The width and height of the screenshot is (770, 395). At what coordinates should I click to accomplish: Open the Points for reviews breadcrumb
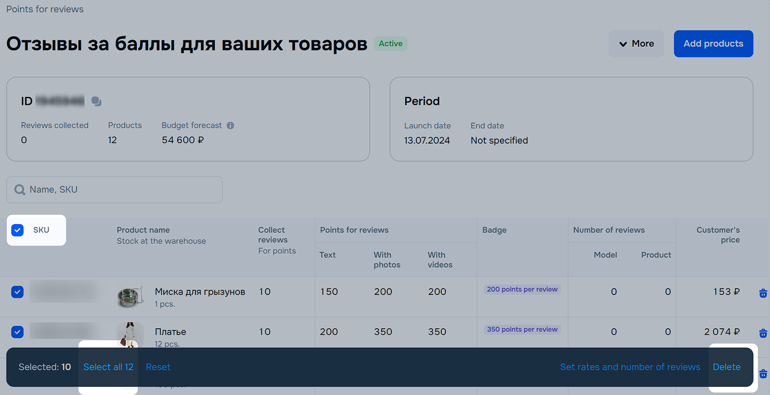(45, 9)
